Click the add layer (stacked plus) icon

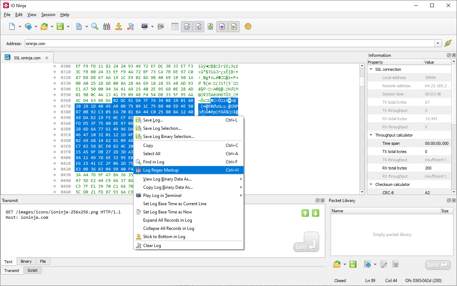(28, 26)
